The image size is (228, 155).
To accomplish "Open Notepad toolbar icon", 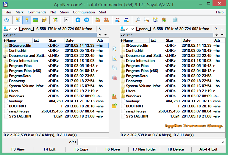I will pos(175,20).
